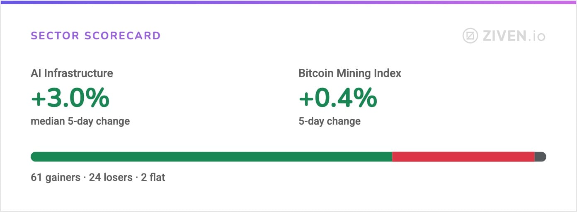The width and height of the screenshot is (577, 212).
Task: Click the rounded left end of the breadth bar
Action: click(34, 157)
